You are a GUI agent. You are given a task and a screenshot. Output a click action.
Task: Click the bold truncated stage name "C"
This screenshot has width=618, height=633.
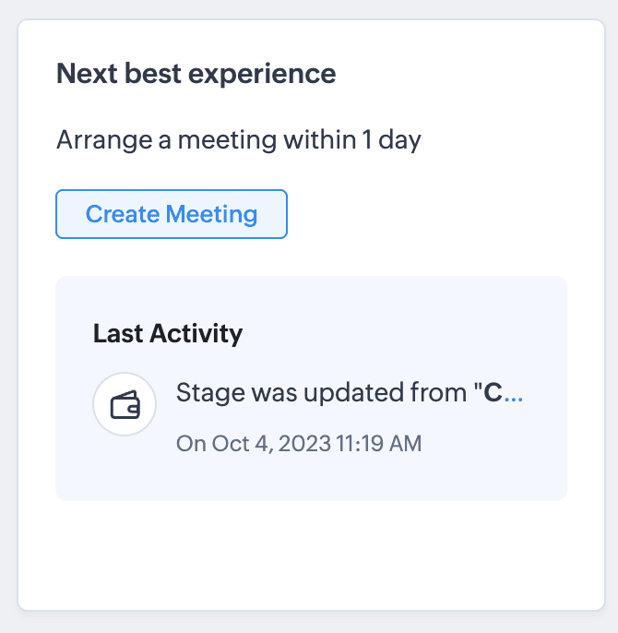pyautogui.click(x=493, y=394)
